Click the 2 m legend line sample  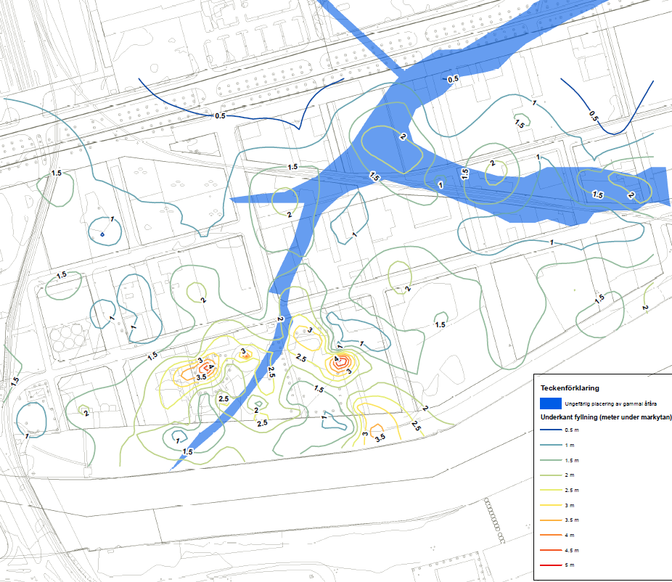click(551, 475)
